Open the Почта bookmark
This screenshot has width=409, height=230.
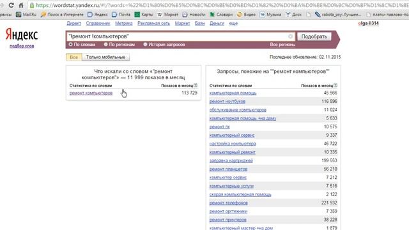point(121,15)
